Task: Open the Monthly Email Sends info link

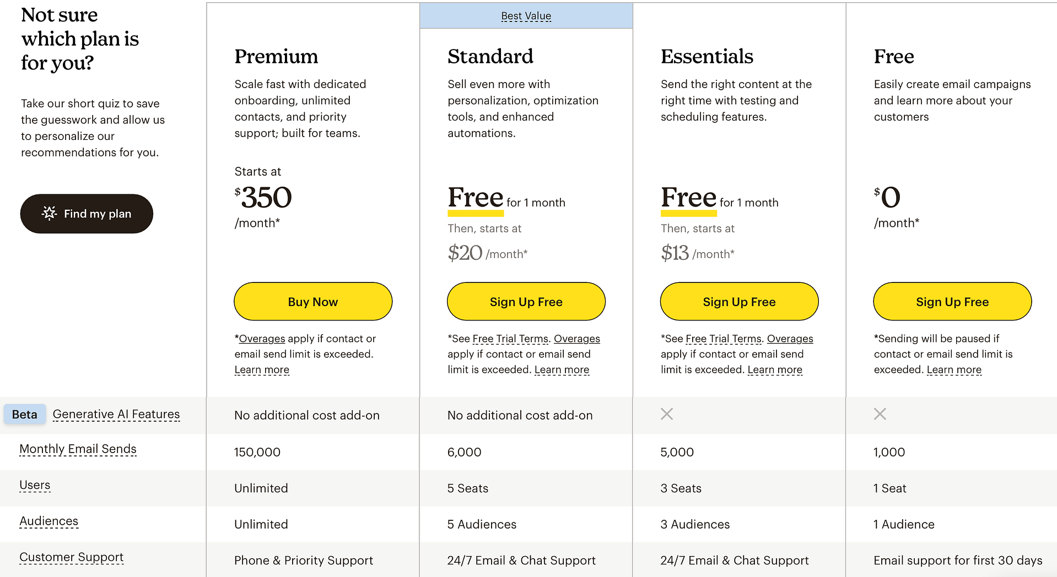Action: pos(78,449)
